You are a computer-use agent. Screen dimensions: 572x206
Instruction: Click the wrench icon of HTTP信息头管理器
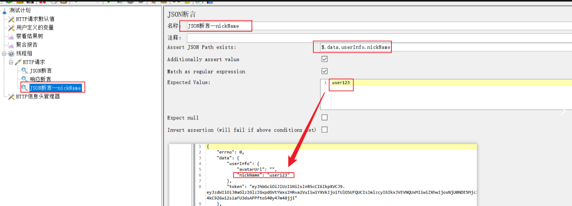(12, 97)
